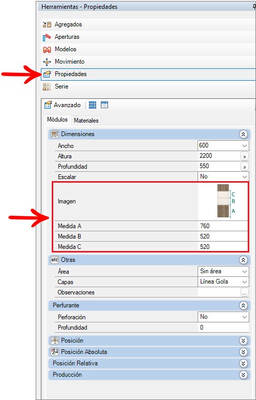This screenshot has height=400, width=256.
Task: Expand the Posición Absoluta section
Action: (x=243, y=352)
